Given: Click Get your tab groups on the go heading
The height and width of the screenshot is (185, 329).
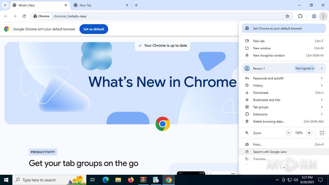Looking at the screenshot, I should coord(84,163).
